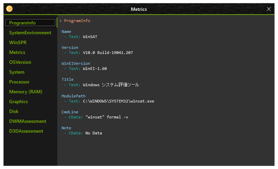The width and height of the screenshot is (278, 169).
Task: Open the Processor section
Action: point(19,82)
